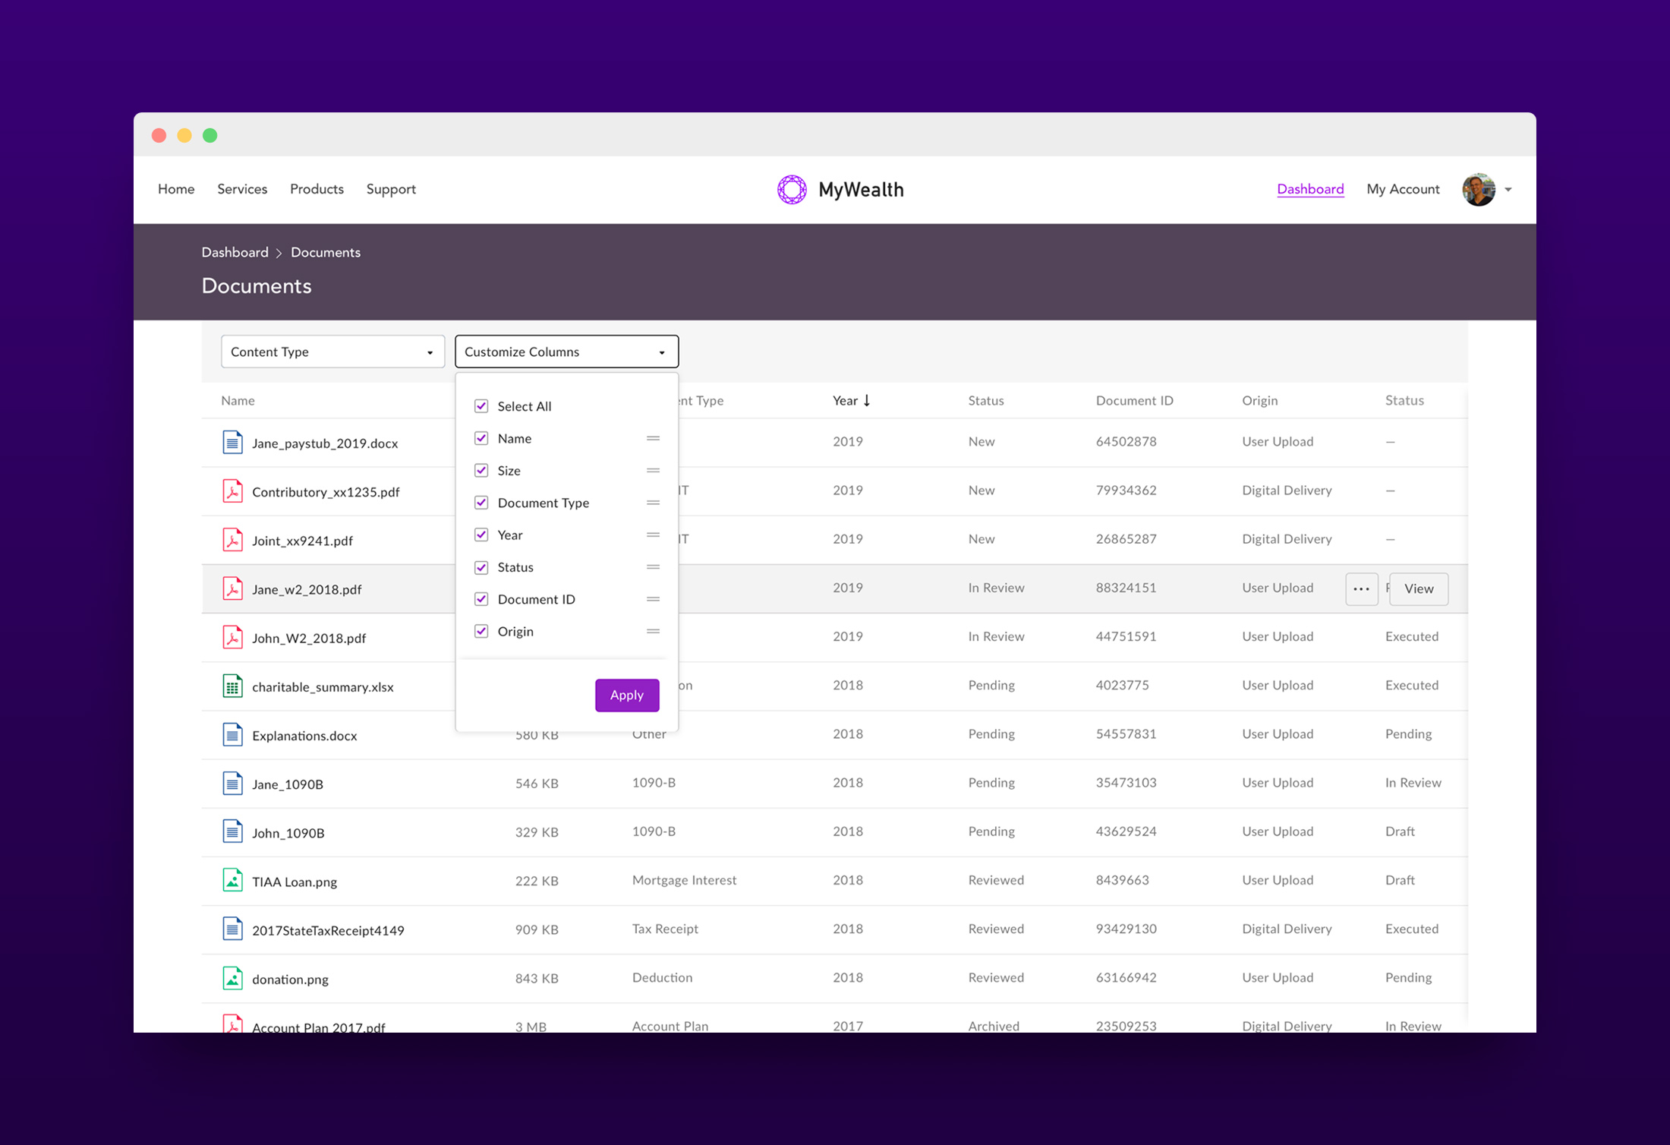Image resolution: width=1670 pixels, height=1145 pixels.
Task: Disable the Size column checkbox
Action: [481, 470]
